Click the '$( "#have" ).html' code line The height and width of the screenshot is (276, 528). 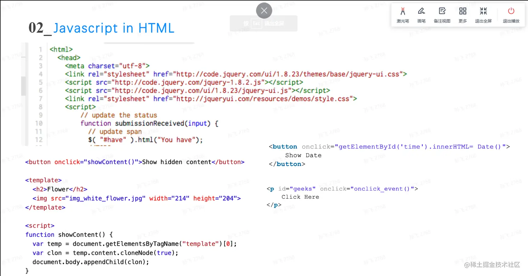point(145,140)
